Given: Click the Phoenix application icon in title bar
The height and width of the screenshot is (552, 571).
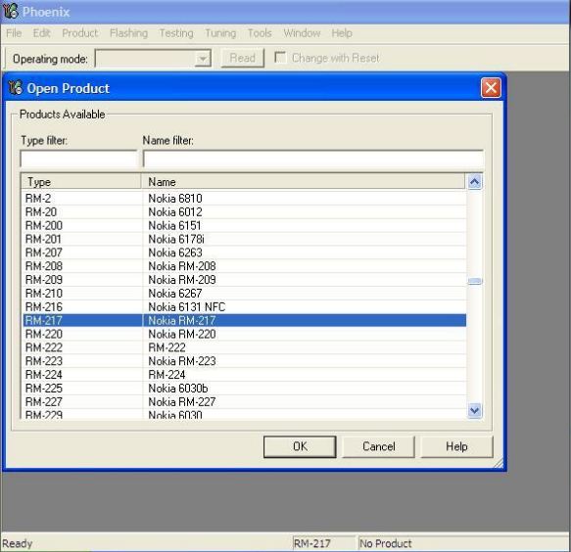Looking at the screenshot, I should pos(11,11).
